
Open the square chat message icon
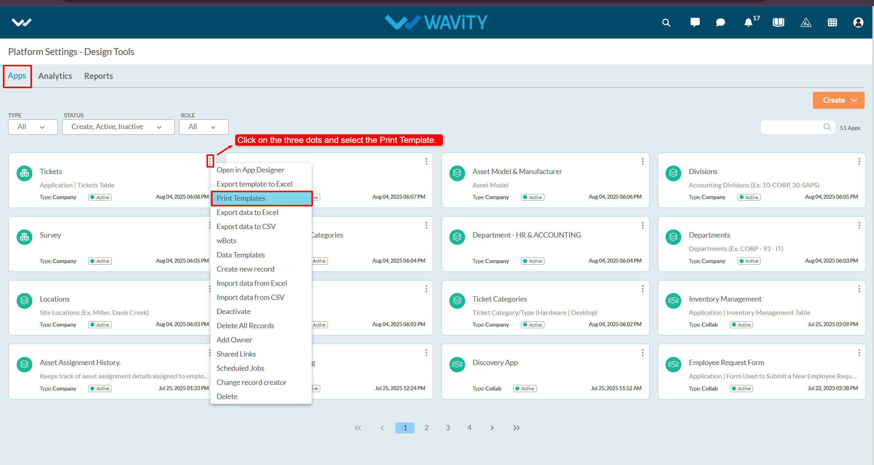click(x=695, y=22)
